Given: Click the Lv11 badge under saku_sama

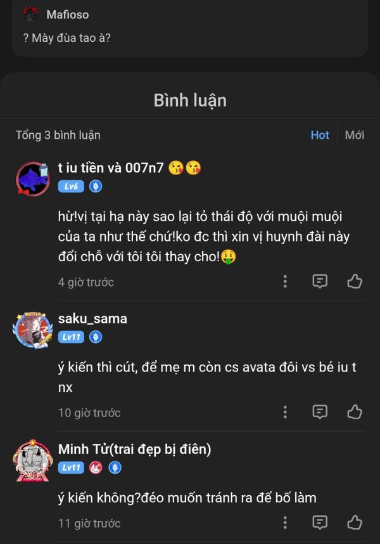Looking at the screenshot, I should [71, 337].
